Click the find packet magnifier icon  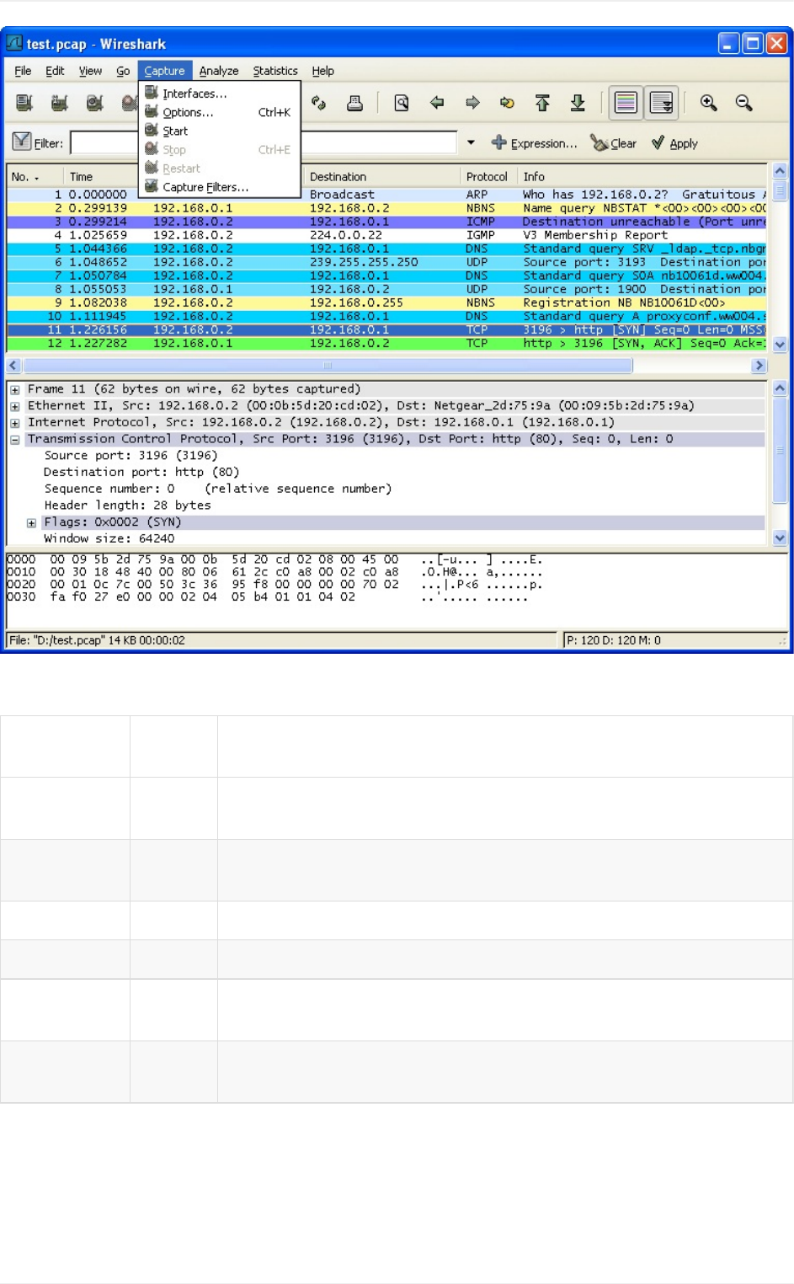pos(402,103)
